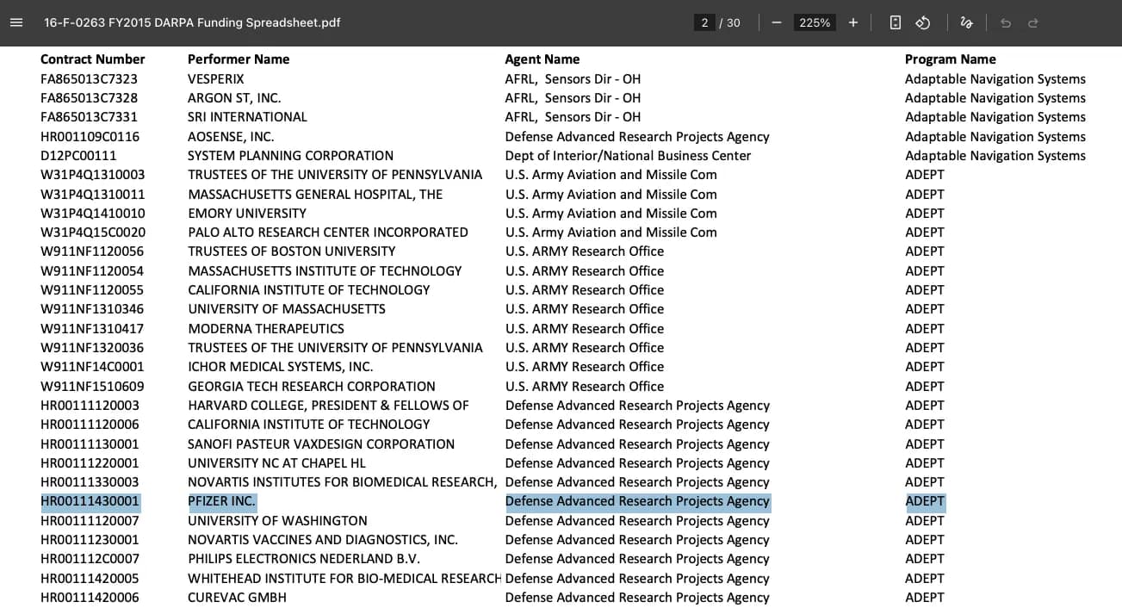
Task: Click SANOFI PASTEUR VAXDESIGN CORPORATION
Action: point(321,444)
